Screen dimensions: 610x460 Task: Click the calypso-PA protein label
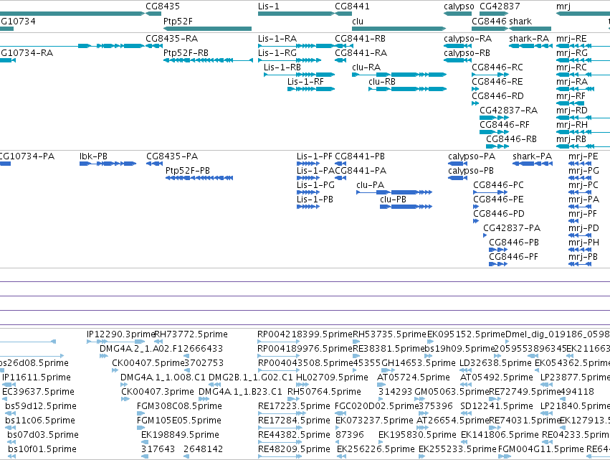point(472,157)
